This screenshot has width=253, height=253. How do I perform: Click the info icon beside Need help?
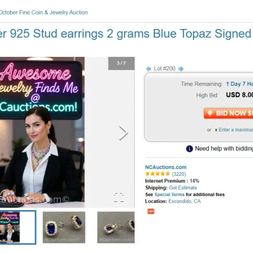point(189,149)
